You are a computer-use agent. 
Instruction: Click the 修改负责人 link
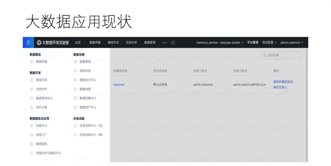280,87
